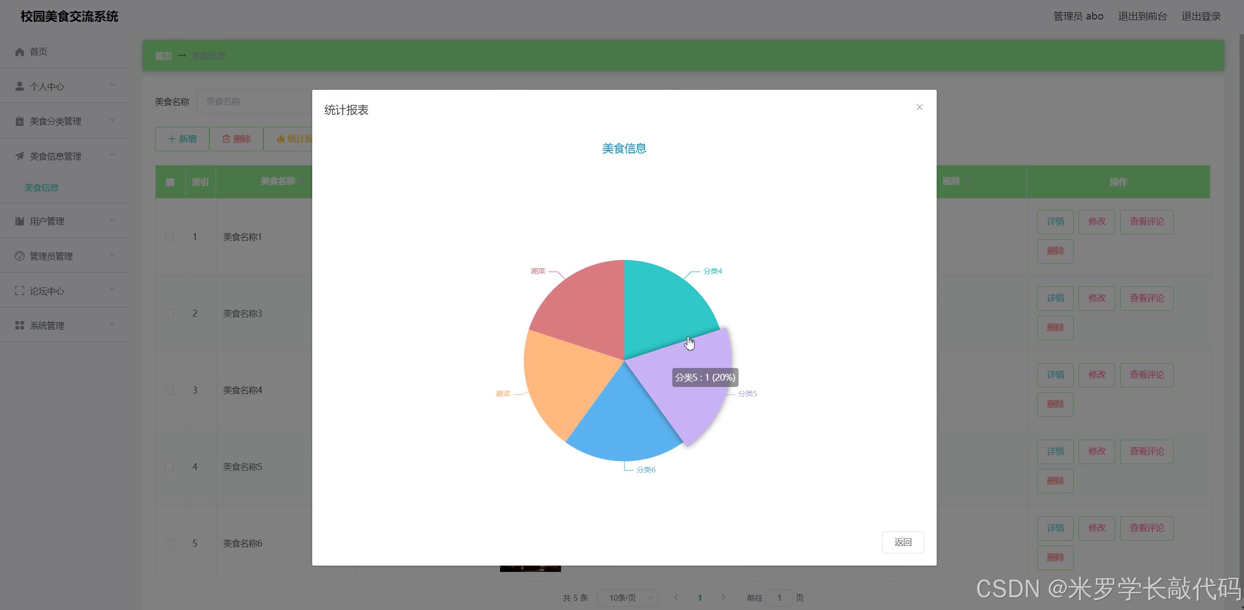Collapse the 美食信息管理 section chevron
Image resolution: width=1244 pixels, height=610 pixels.
tap(113, 155)
